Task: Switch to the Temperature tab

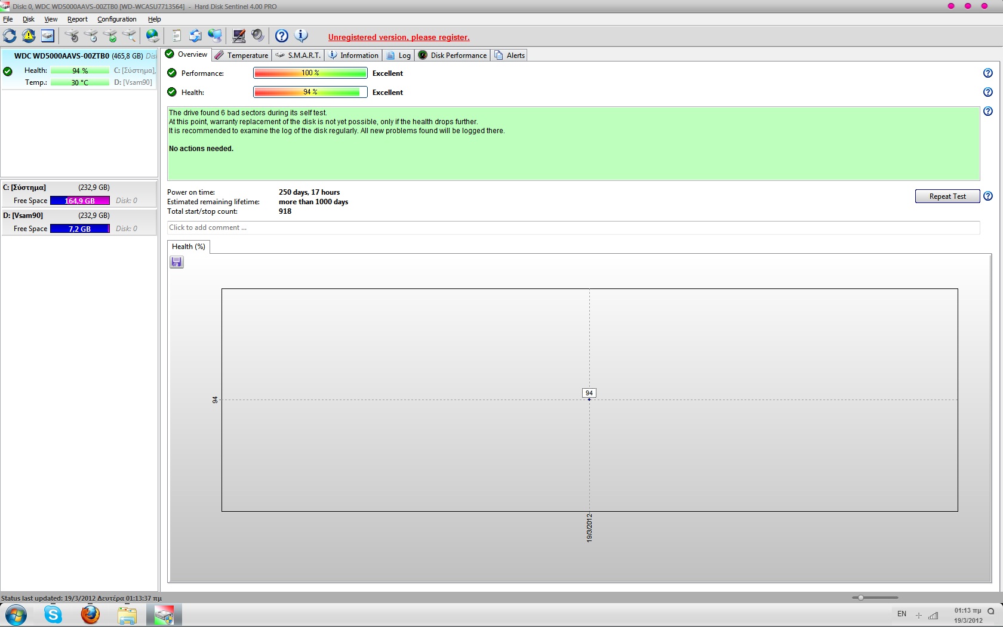Action: click(x=242, y=55)
